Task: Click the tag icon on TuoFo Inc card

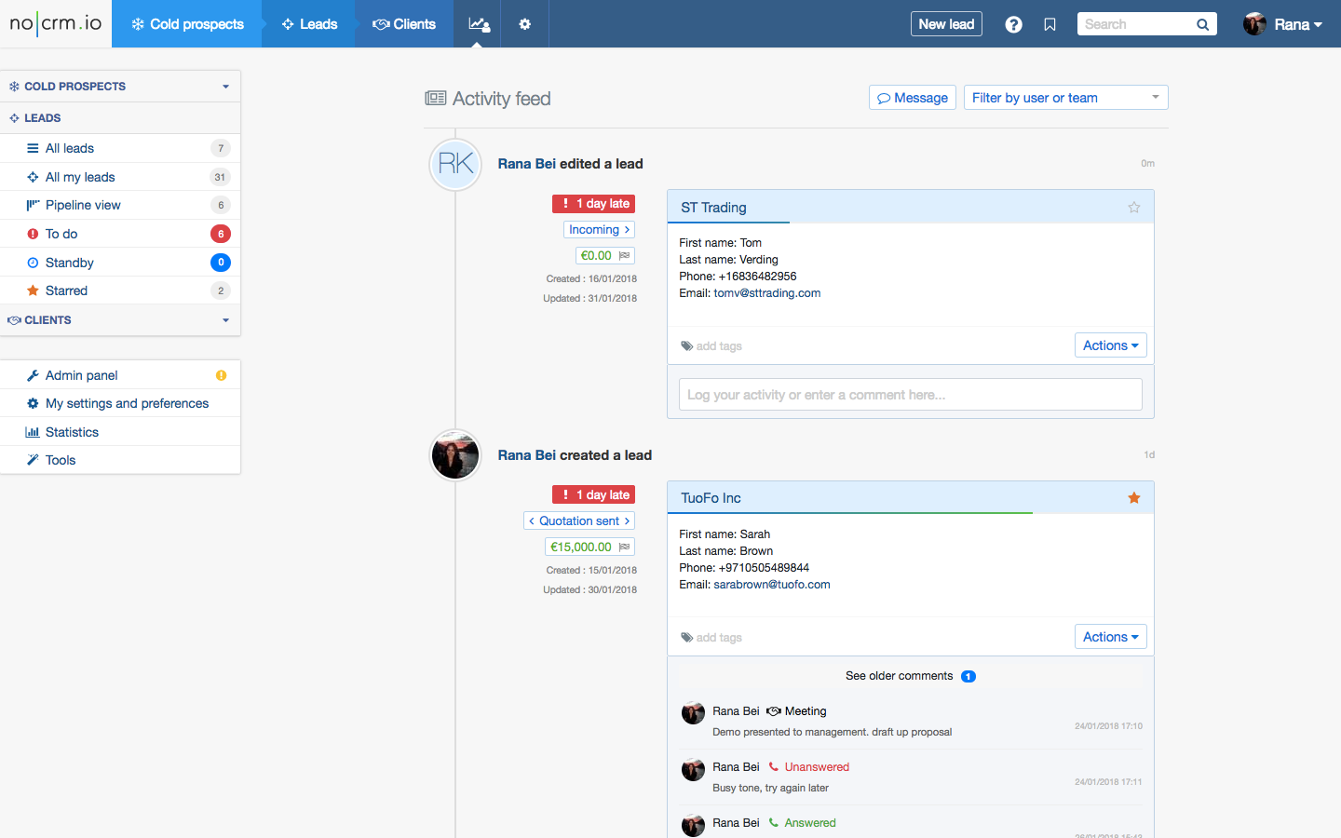Action: (x=686, y=638)
